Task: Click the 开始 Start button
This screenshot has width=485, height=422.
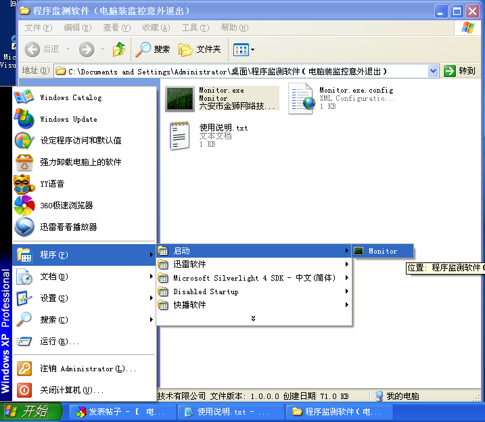Action: pos(31,411)
